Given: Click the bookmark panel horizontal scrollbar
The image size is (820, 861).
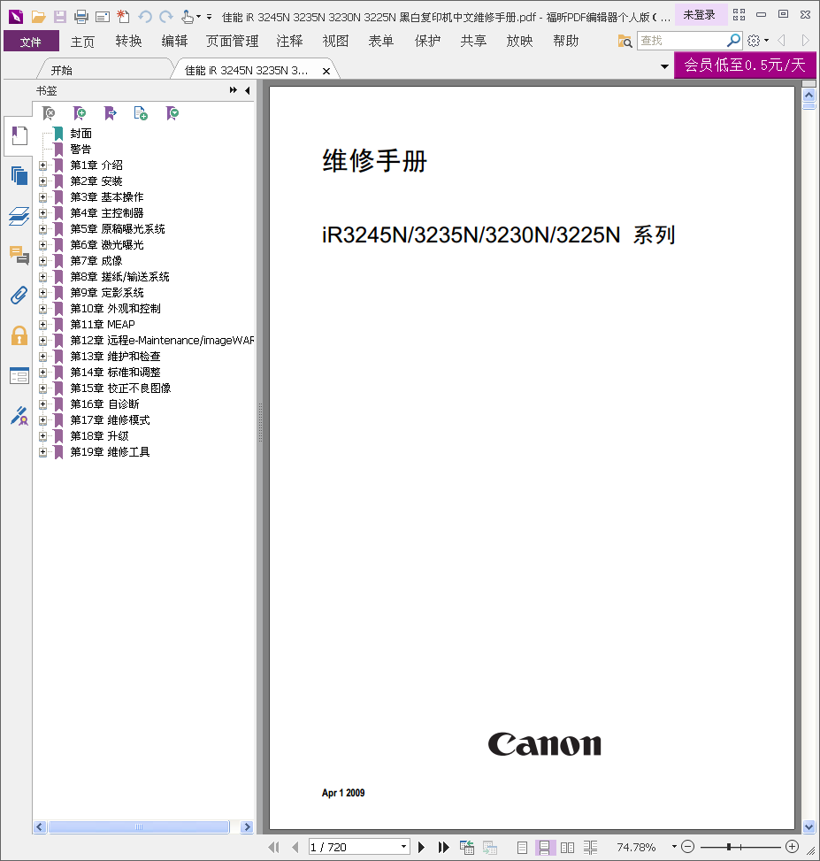Looking at the screenshot, I should (139, 827).
